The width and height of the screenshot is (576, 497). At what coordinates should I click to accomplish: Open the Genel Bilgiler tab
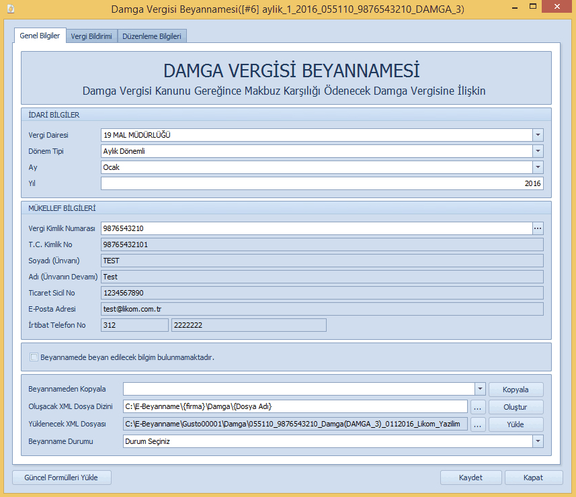pos(40,36)
